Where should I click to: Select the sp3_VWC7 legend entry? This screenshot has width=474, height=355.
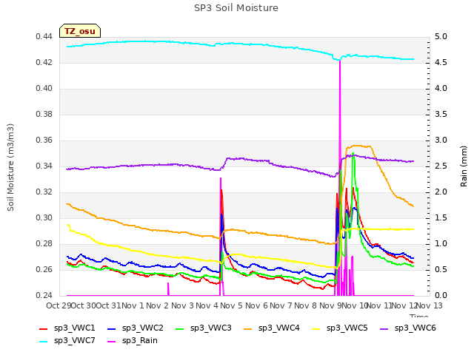pyautogui.click(x=67, y=341)
